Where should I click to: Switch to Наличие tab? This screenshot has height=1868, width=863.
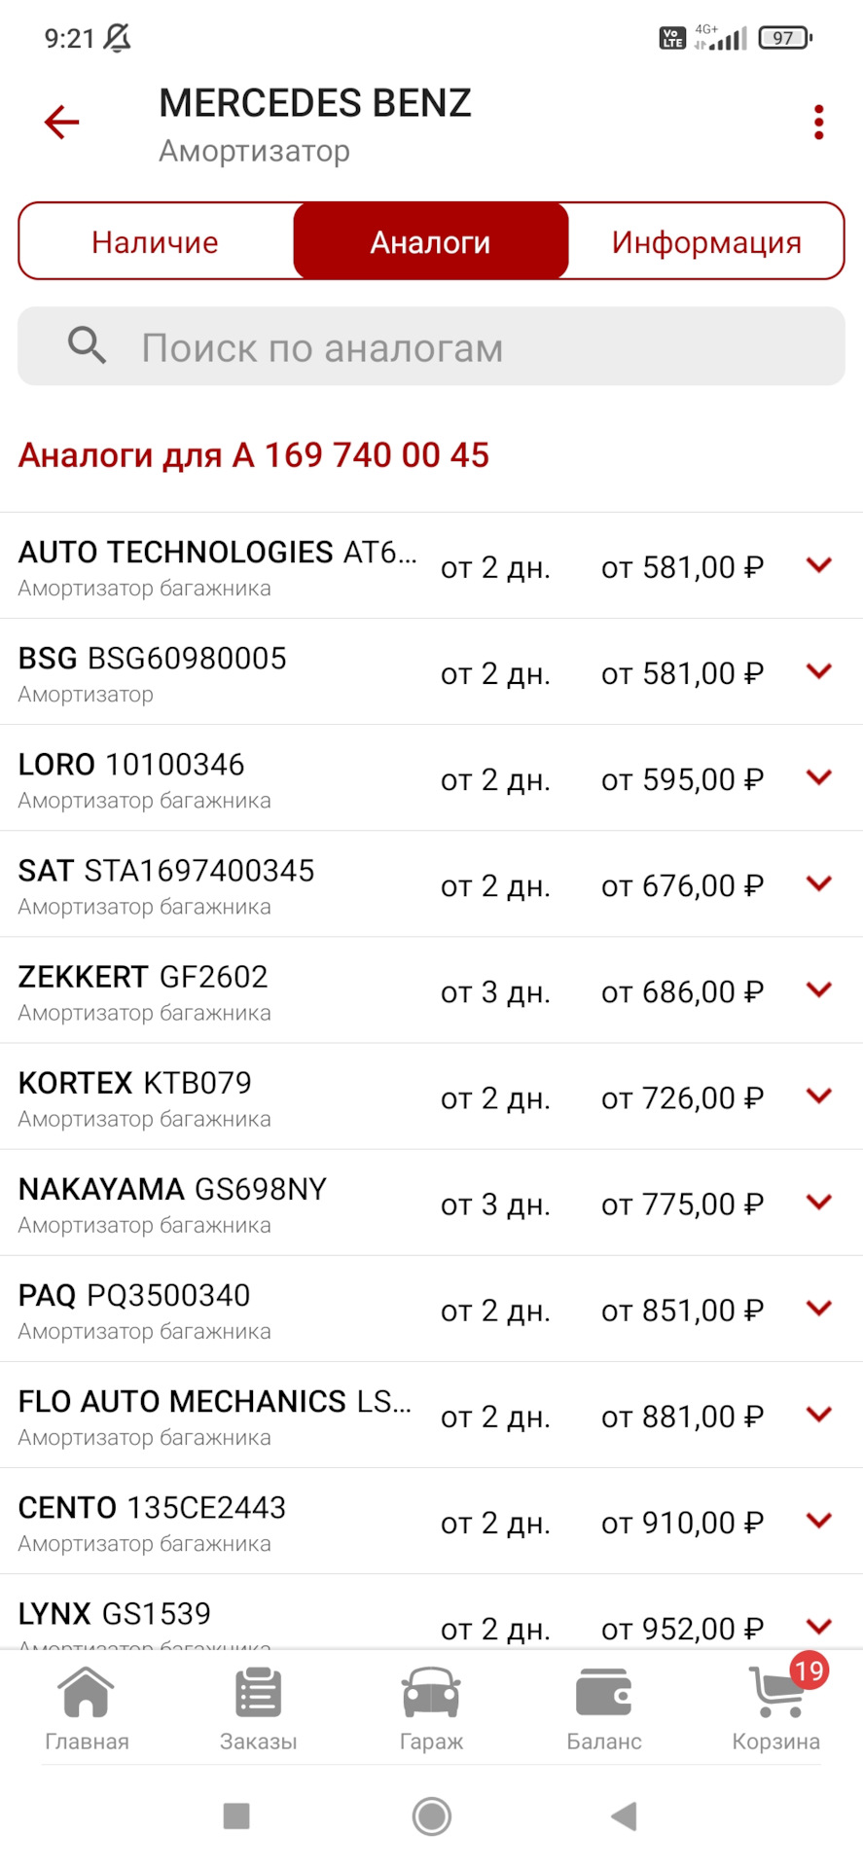[x=156, y=241]
